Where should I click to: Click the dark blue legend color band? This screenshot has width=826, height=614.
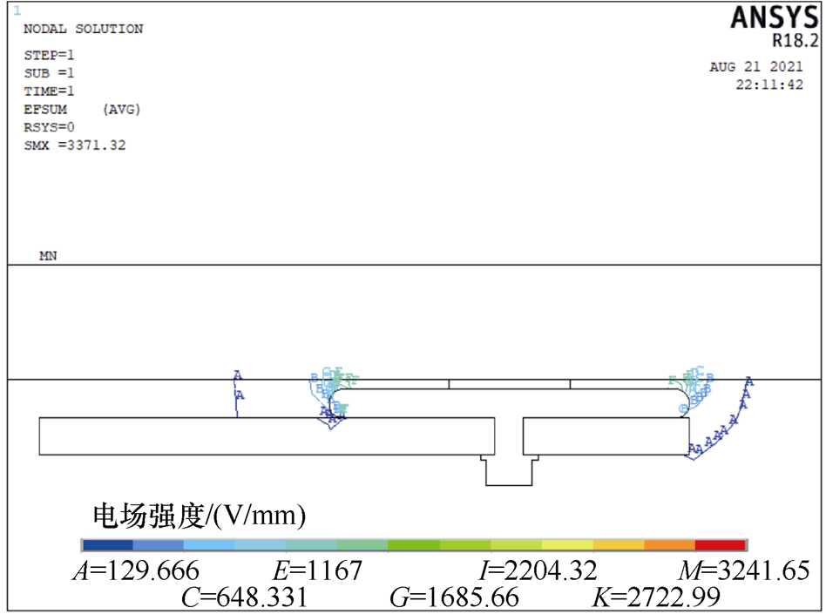[x=107, y=545]
